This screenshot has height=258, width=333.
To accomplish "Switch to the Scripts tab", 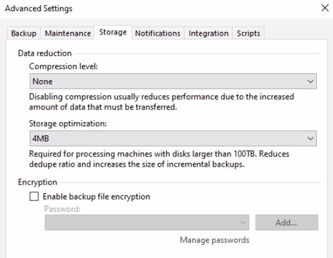I will [248, 33].
